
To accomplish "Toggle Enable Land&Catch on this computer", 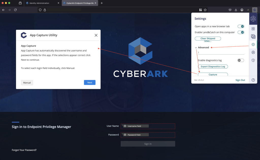I will click(241, 32).
